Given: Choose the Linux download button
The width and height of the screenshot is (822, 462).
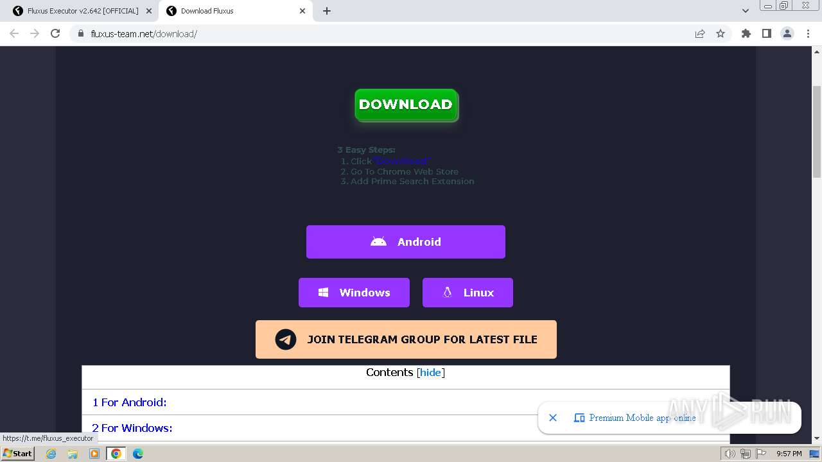Looking at the screenshot, I should (468, 293).
